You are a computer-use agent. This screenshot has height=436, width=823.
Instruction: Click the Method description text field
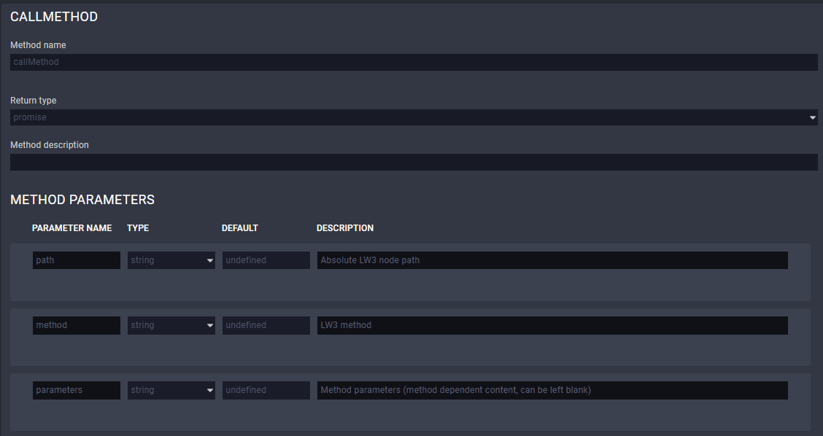click(413, 162)
